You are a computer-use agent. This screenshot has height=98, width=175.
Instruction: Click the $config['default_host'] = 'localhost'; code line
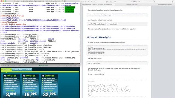tap(103, 24)
